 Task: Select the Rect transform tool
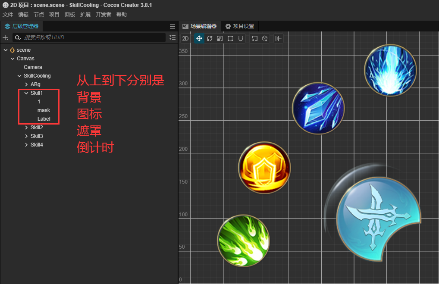point(230,38)
